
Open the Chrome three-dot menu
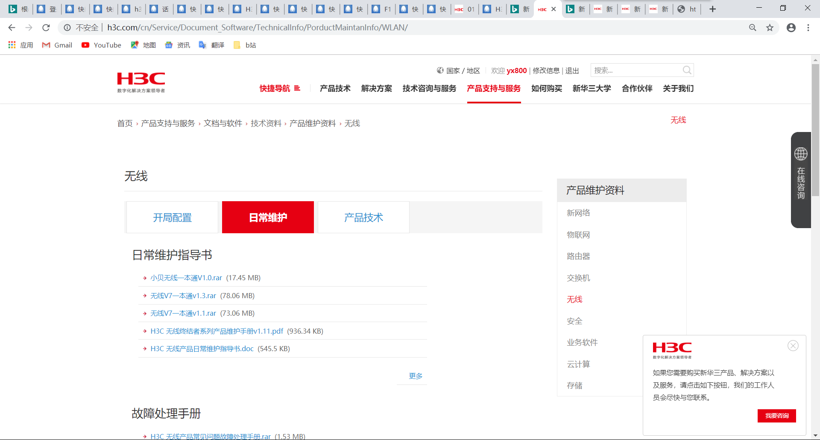click(x=808, y=27)
